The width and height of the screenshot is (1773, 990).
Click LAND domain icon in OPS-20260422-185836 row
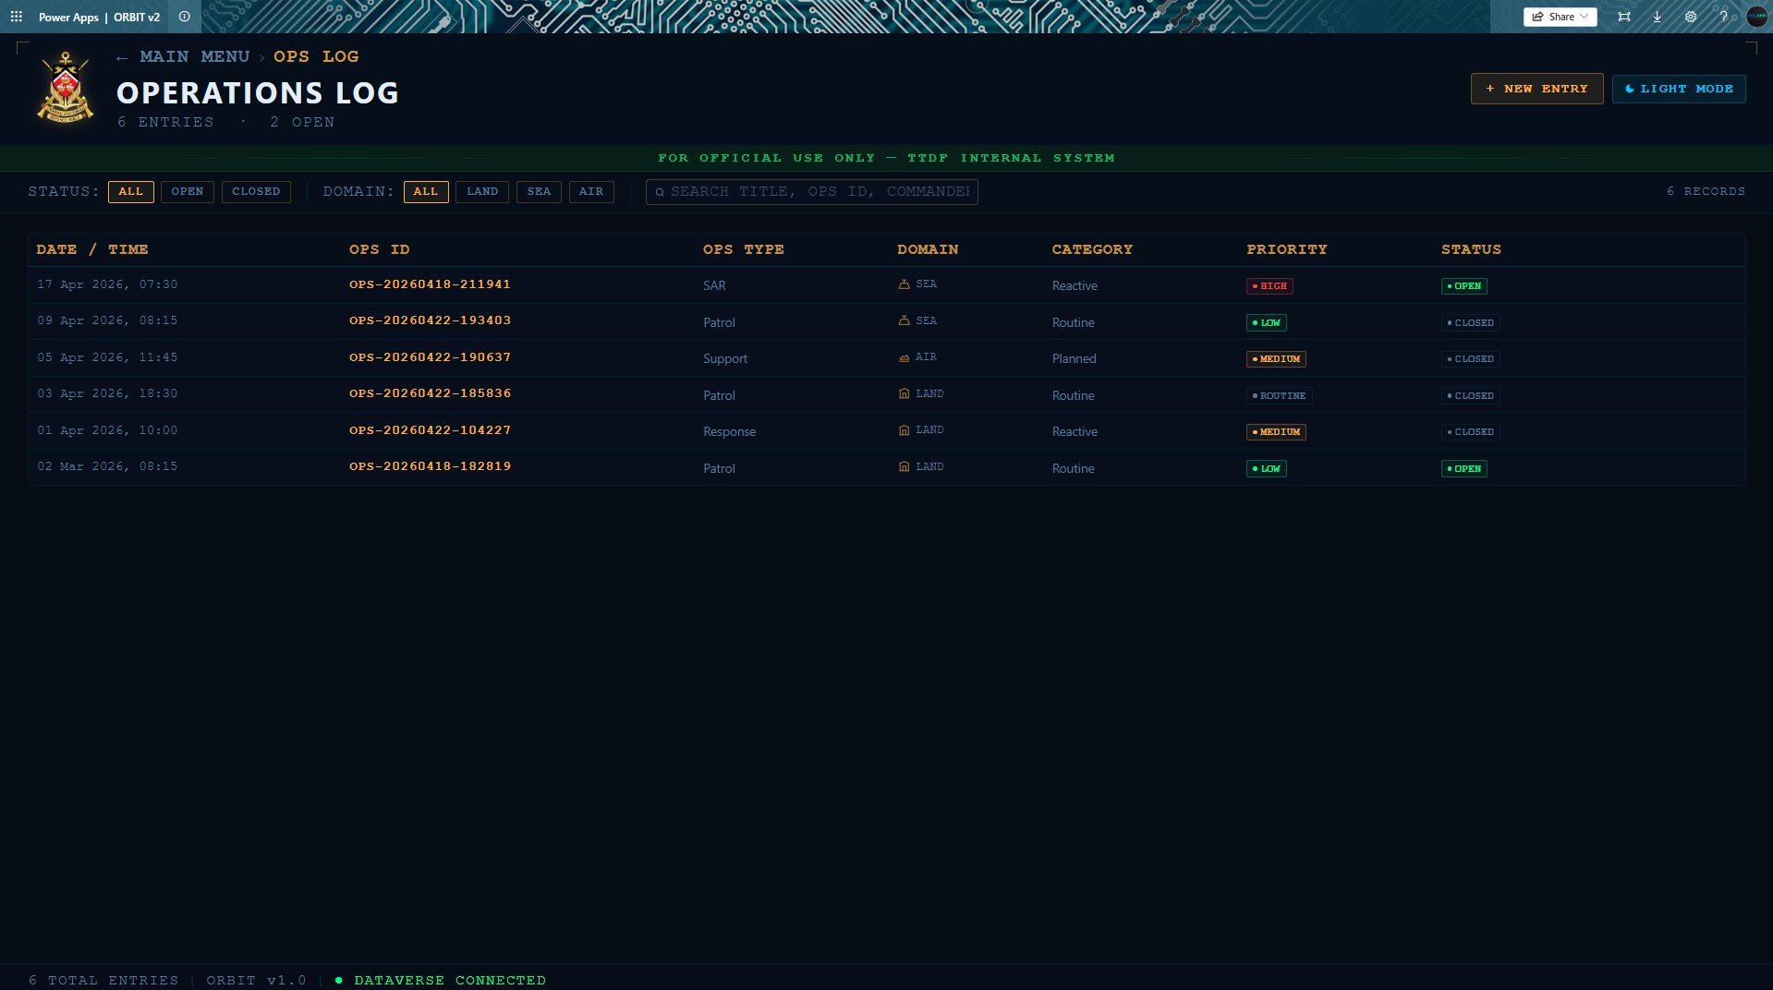(x=904, y=393)
